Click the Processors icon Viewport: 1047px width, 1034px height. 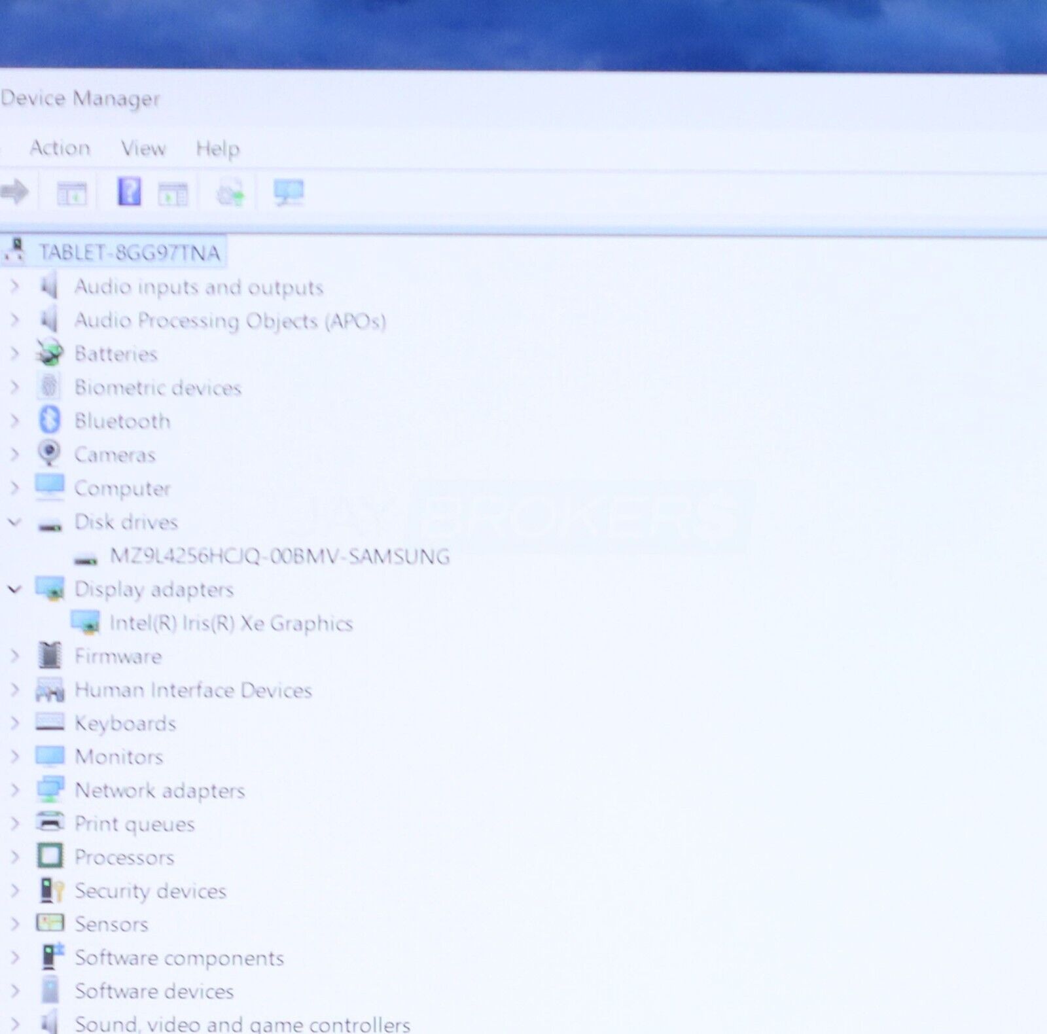pyautogui.click(x=50, y=856)
